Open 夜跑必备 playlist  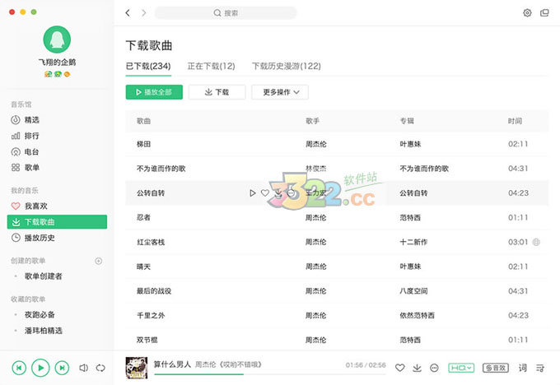[x=40, y=315]
